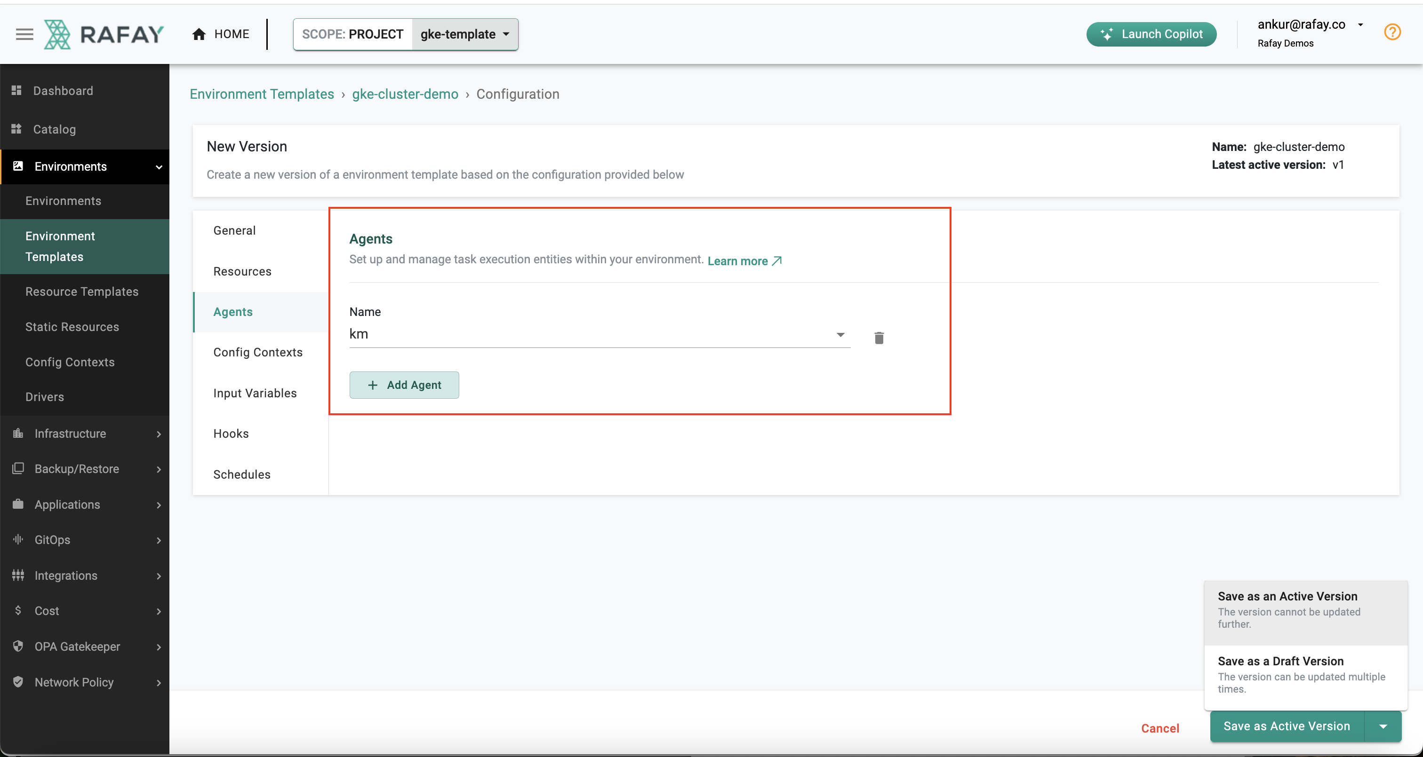
Task: Switch to the Resources tab
Action: tap(261, 271)
